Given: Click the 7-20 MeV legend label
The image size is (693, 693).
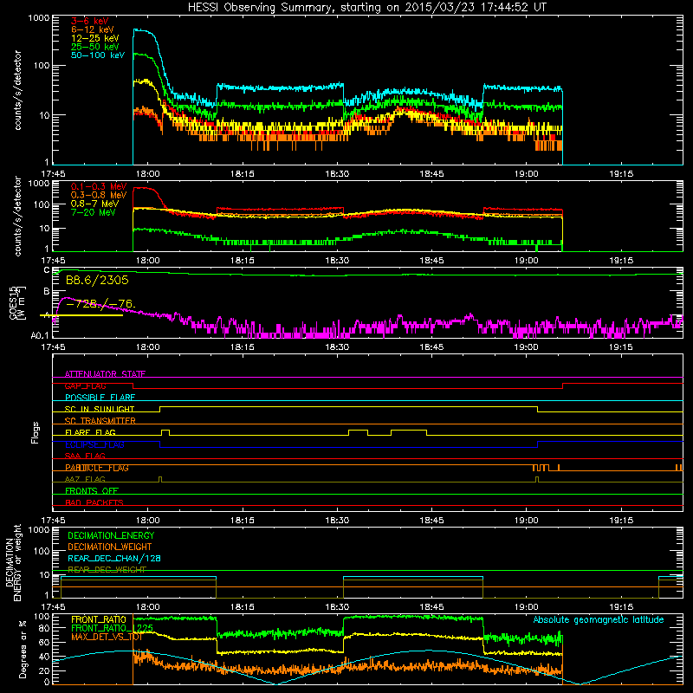Looking at the screenshot, I should click(93, 212).
